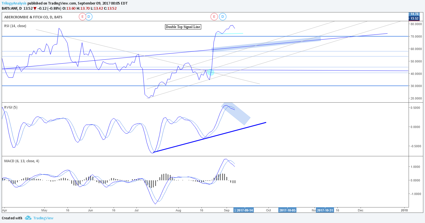Click the first blue dividend D marker near the chart title
The width and height of the screenshot is (425, 223).
click(89, 17)
